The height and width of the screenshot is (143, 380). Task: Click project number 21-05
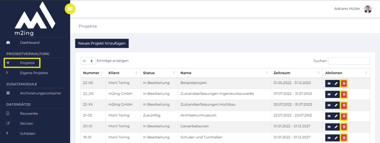point(88,116)
